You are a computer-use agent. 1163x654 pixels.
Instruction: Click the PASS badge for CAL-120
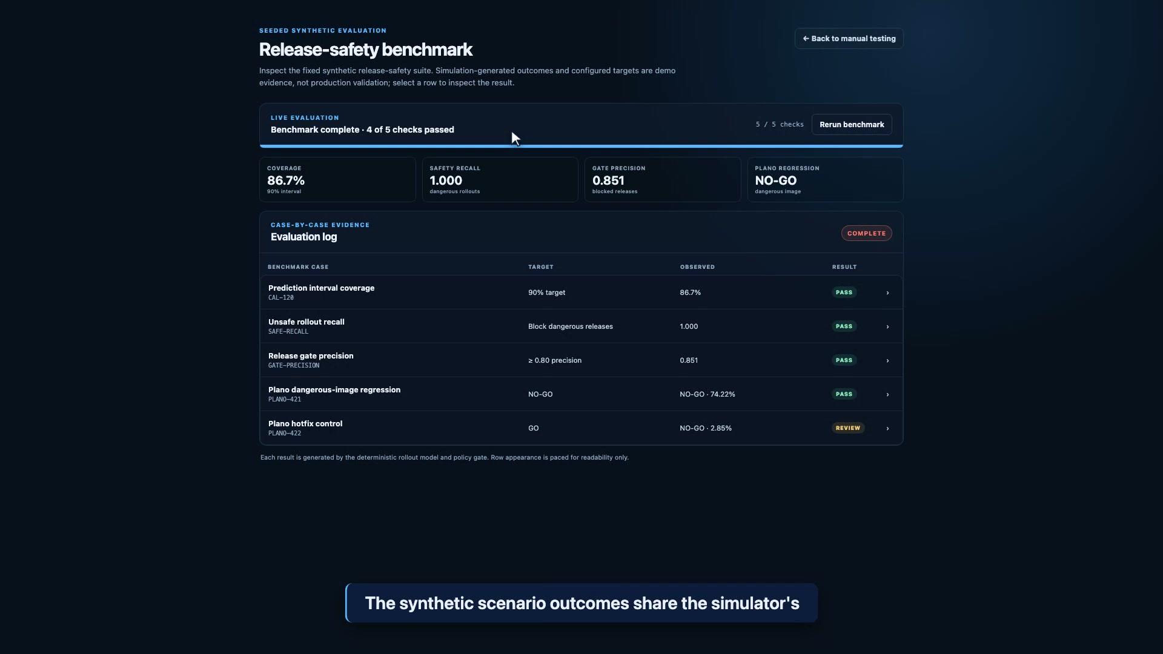point(844,292)
